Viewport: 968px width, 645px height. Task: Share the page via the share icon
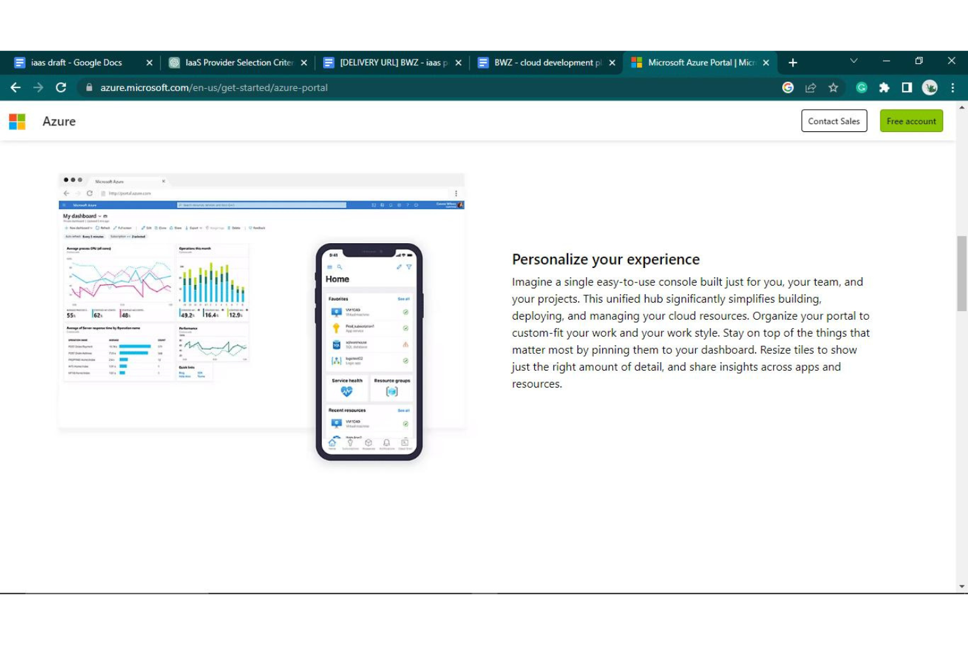(811, 87)
